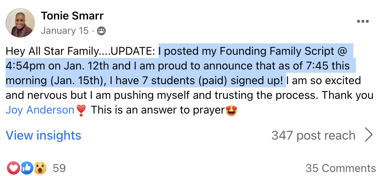Open the tagged Joy Anderson profile link
The width and height of the screenshot is (382, 176).
pos(40,110)
